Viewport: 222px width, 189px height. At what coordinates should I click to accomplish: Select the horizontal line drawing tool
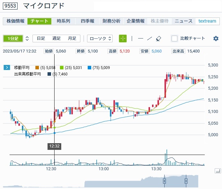141,38
